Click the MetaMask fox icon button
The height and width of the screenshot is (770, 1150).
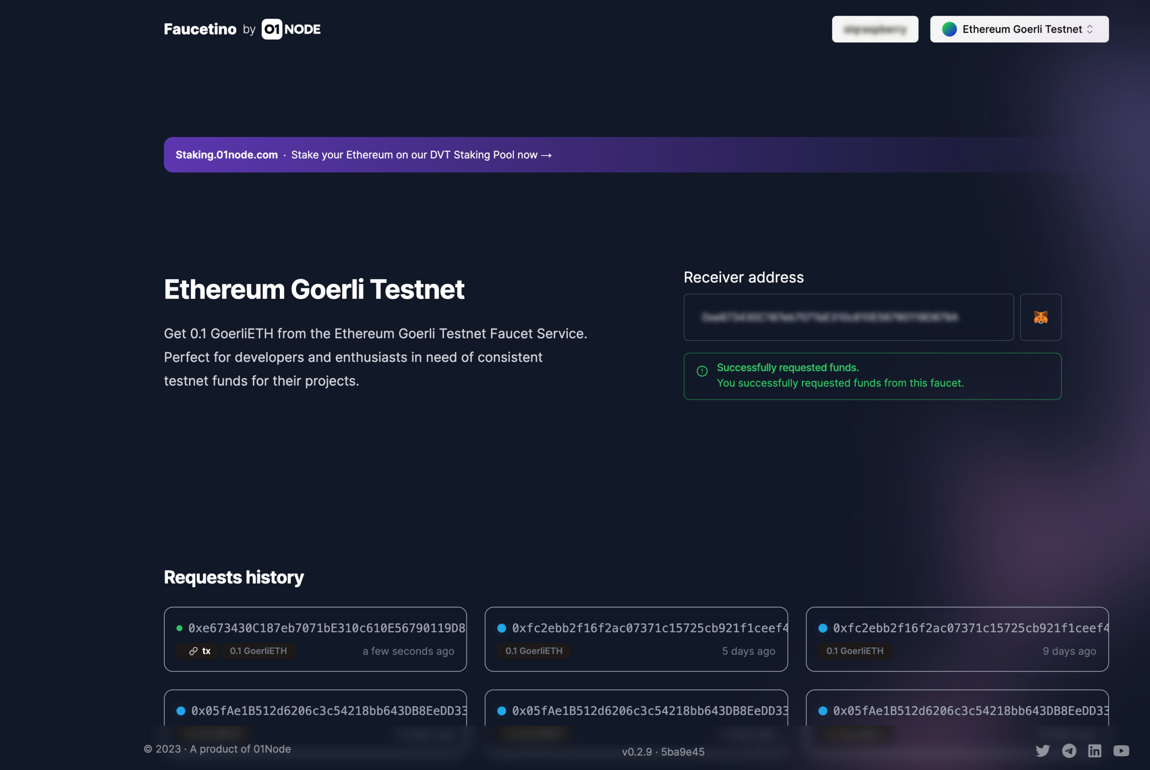coord(1040,317)
